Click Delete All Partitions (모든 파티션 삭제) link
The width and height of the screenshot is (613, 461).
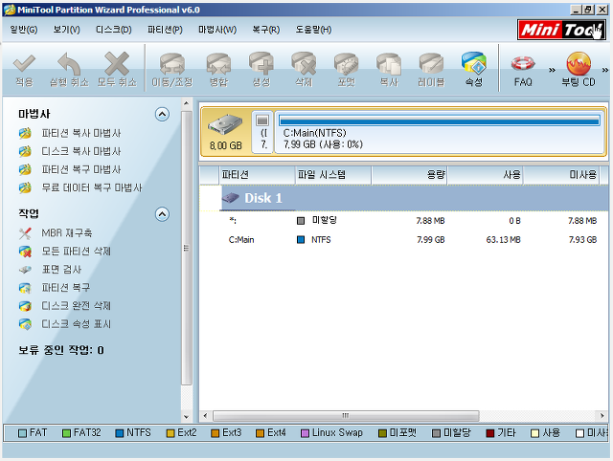[x=77, y=251]
